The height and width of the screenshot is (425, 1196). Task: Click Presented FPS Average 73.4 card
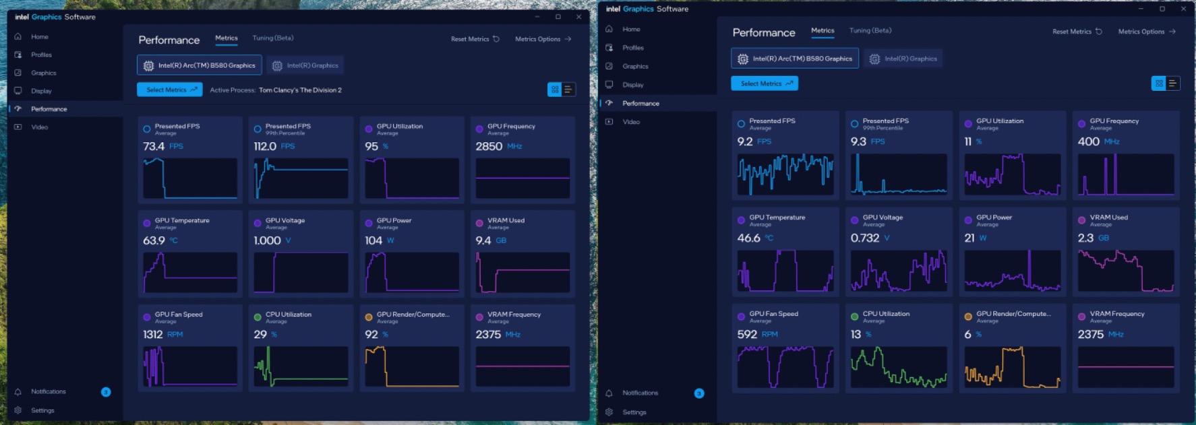click(190, 160)
